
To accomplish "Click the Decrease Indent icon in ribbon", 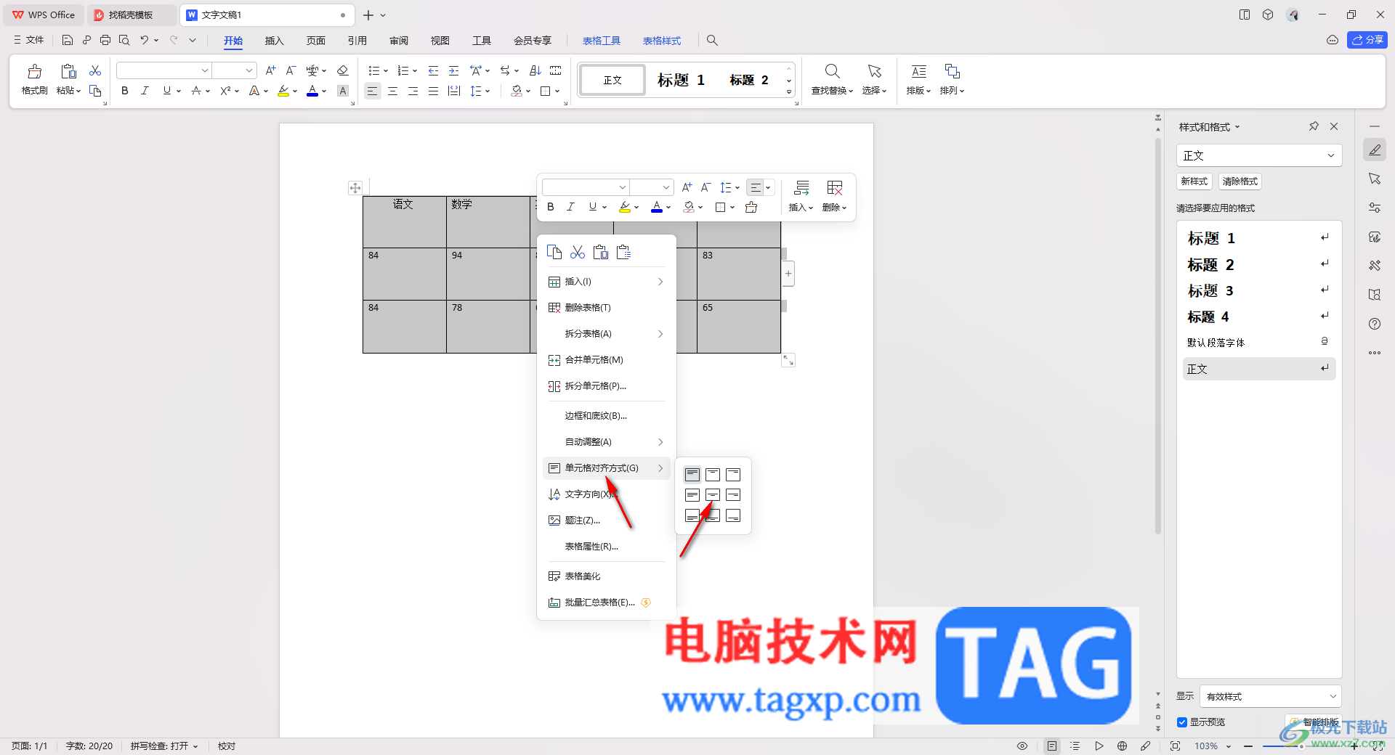I will coord(434,70).
